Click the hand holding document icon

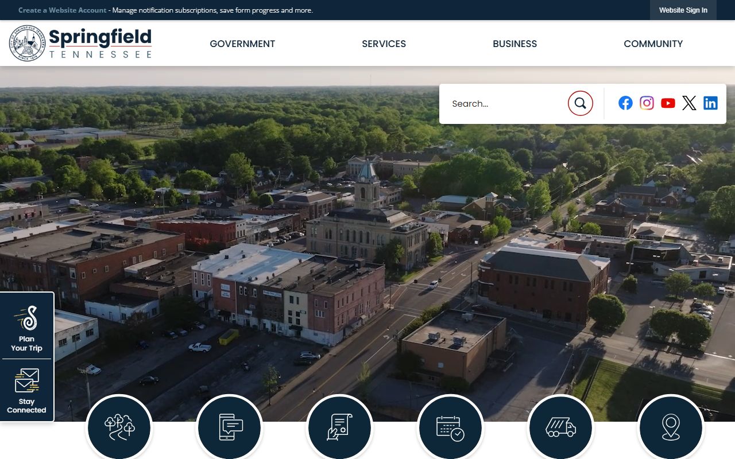pos(340,427)
